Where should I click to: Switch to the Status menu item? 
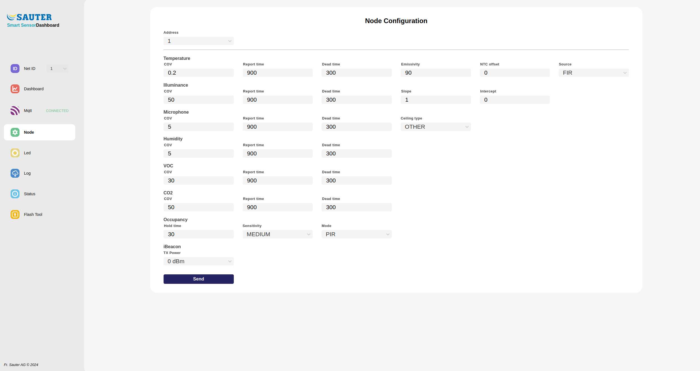point(30,194)
